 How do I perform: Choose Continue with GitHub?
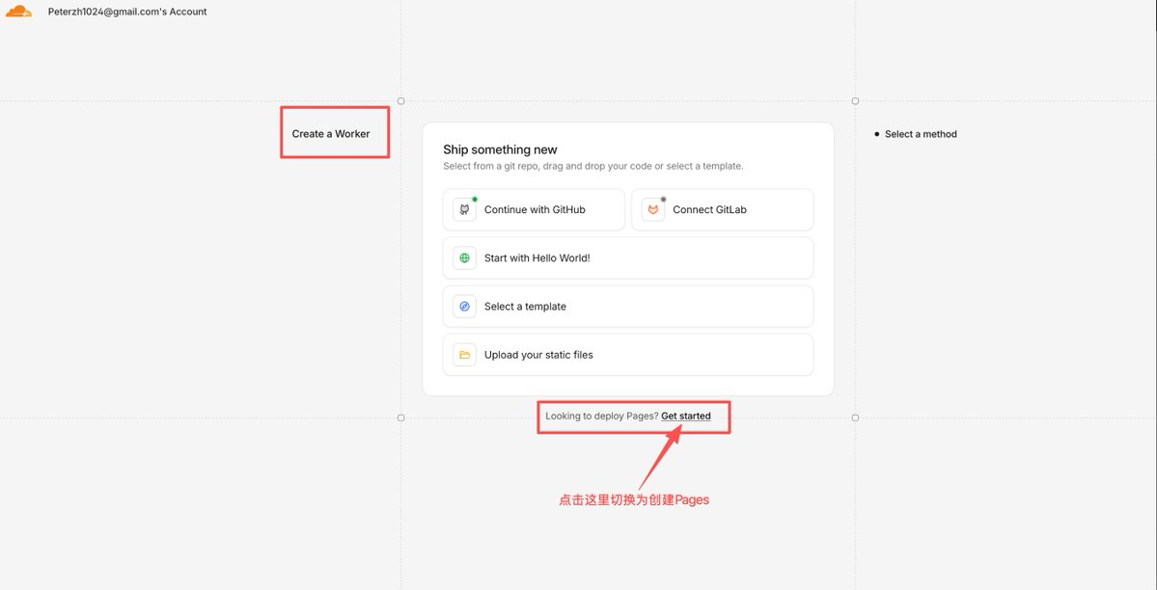pos(535,209)
